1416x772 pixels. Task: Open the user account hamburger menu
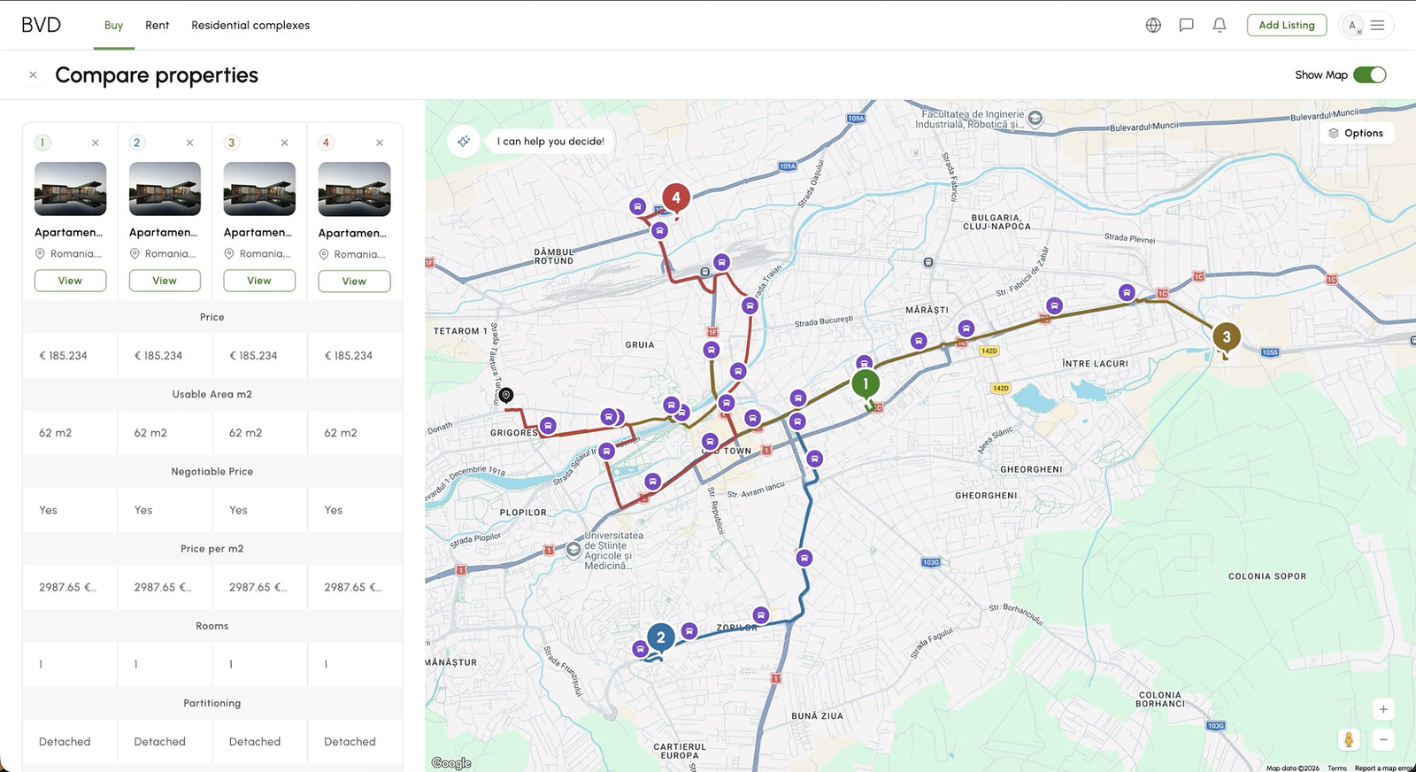[1377, 25]
